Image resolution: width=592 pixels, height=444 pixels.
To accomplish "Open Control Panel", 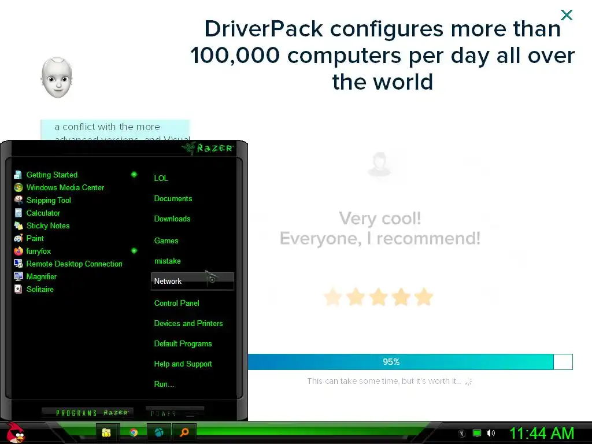I will click(x=176, y=303).
